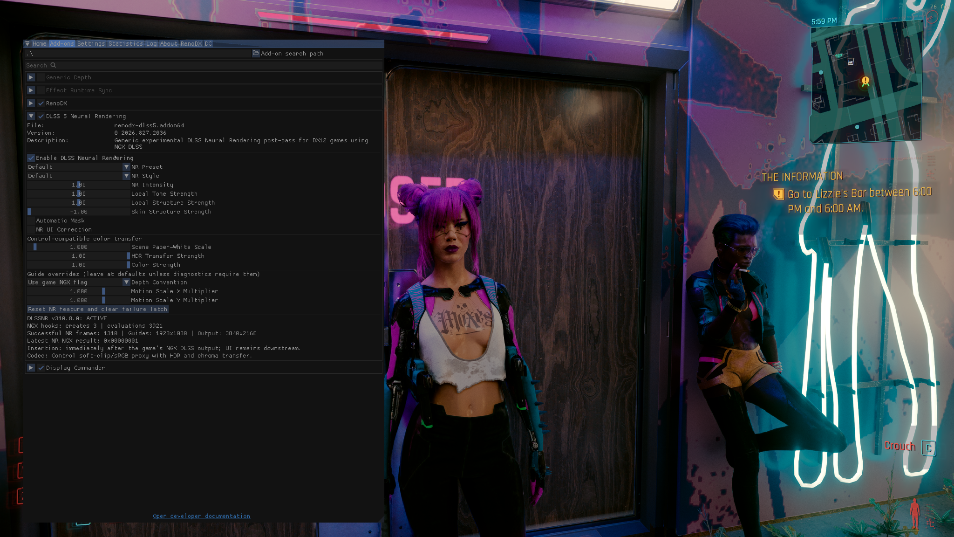Click the yellow quest marker on the minimap
954x537 pixels.
coord(865,82)
